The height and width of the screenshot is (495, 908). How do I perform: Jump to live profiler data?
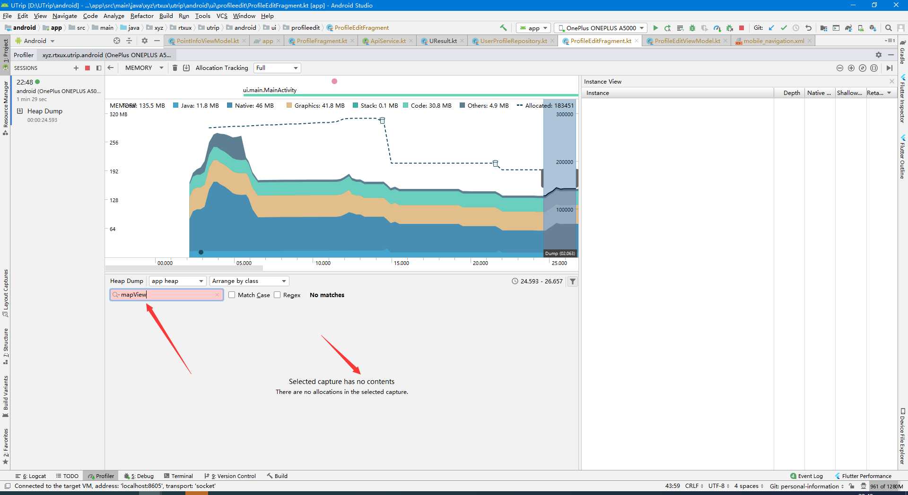pyautogui.click(x=890, y=68)
